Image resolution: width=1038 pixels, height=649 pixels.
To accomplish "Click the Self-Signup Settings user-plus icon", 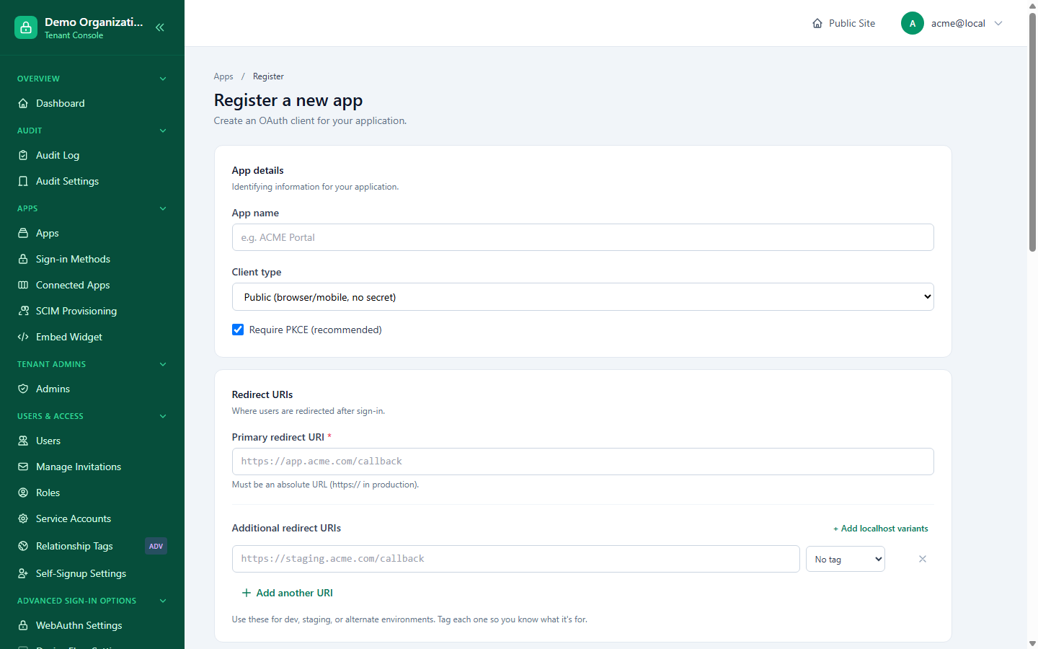I will click(23, 573).
